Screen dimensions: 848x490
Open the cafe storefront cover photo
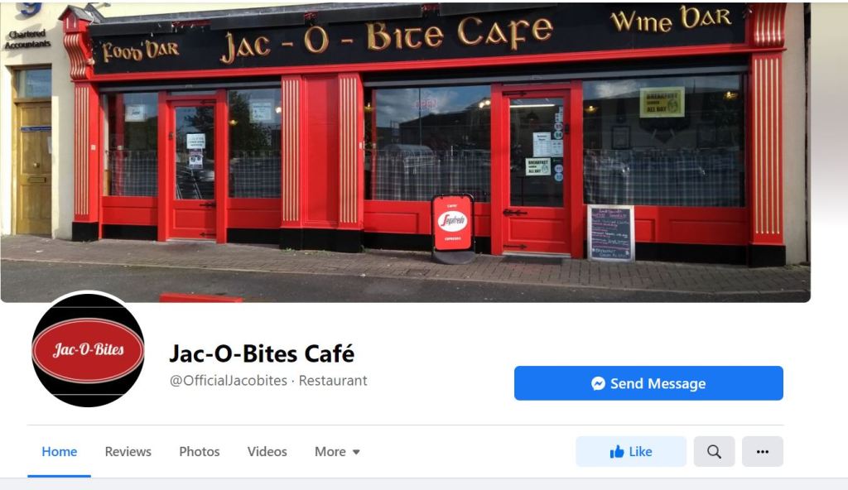[405, 152]
